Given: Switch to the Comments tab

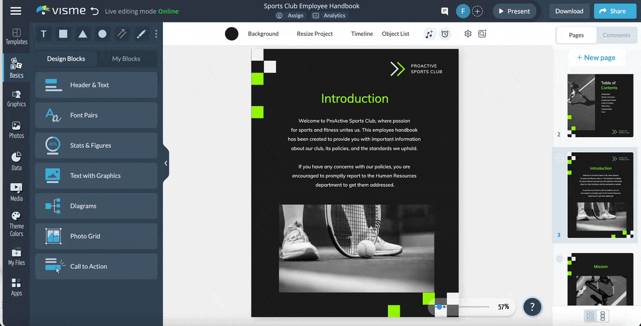Looking at the screenshot, I should (x=616, y=35).
